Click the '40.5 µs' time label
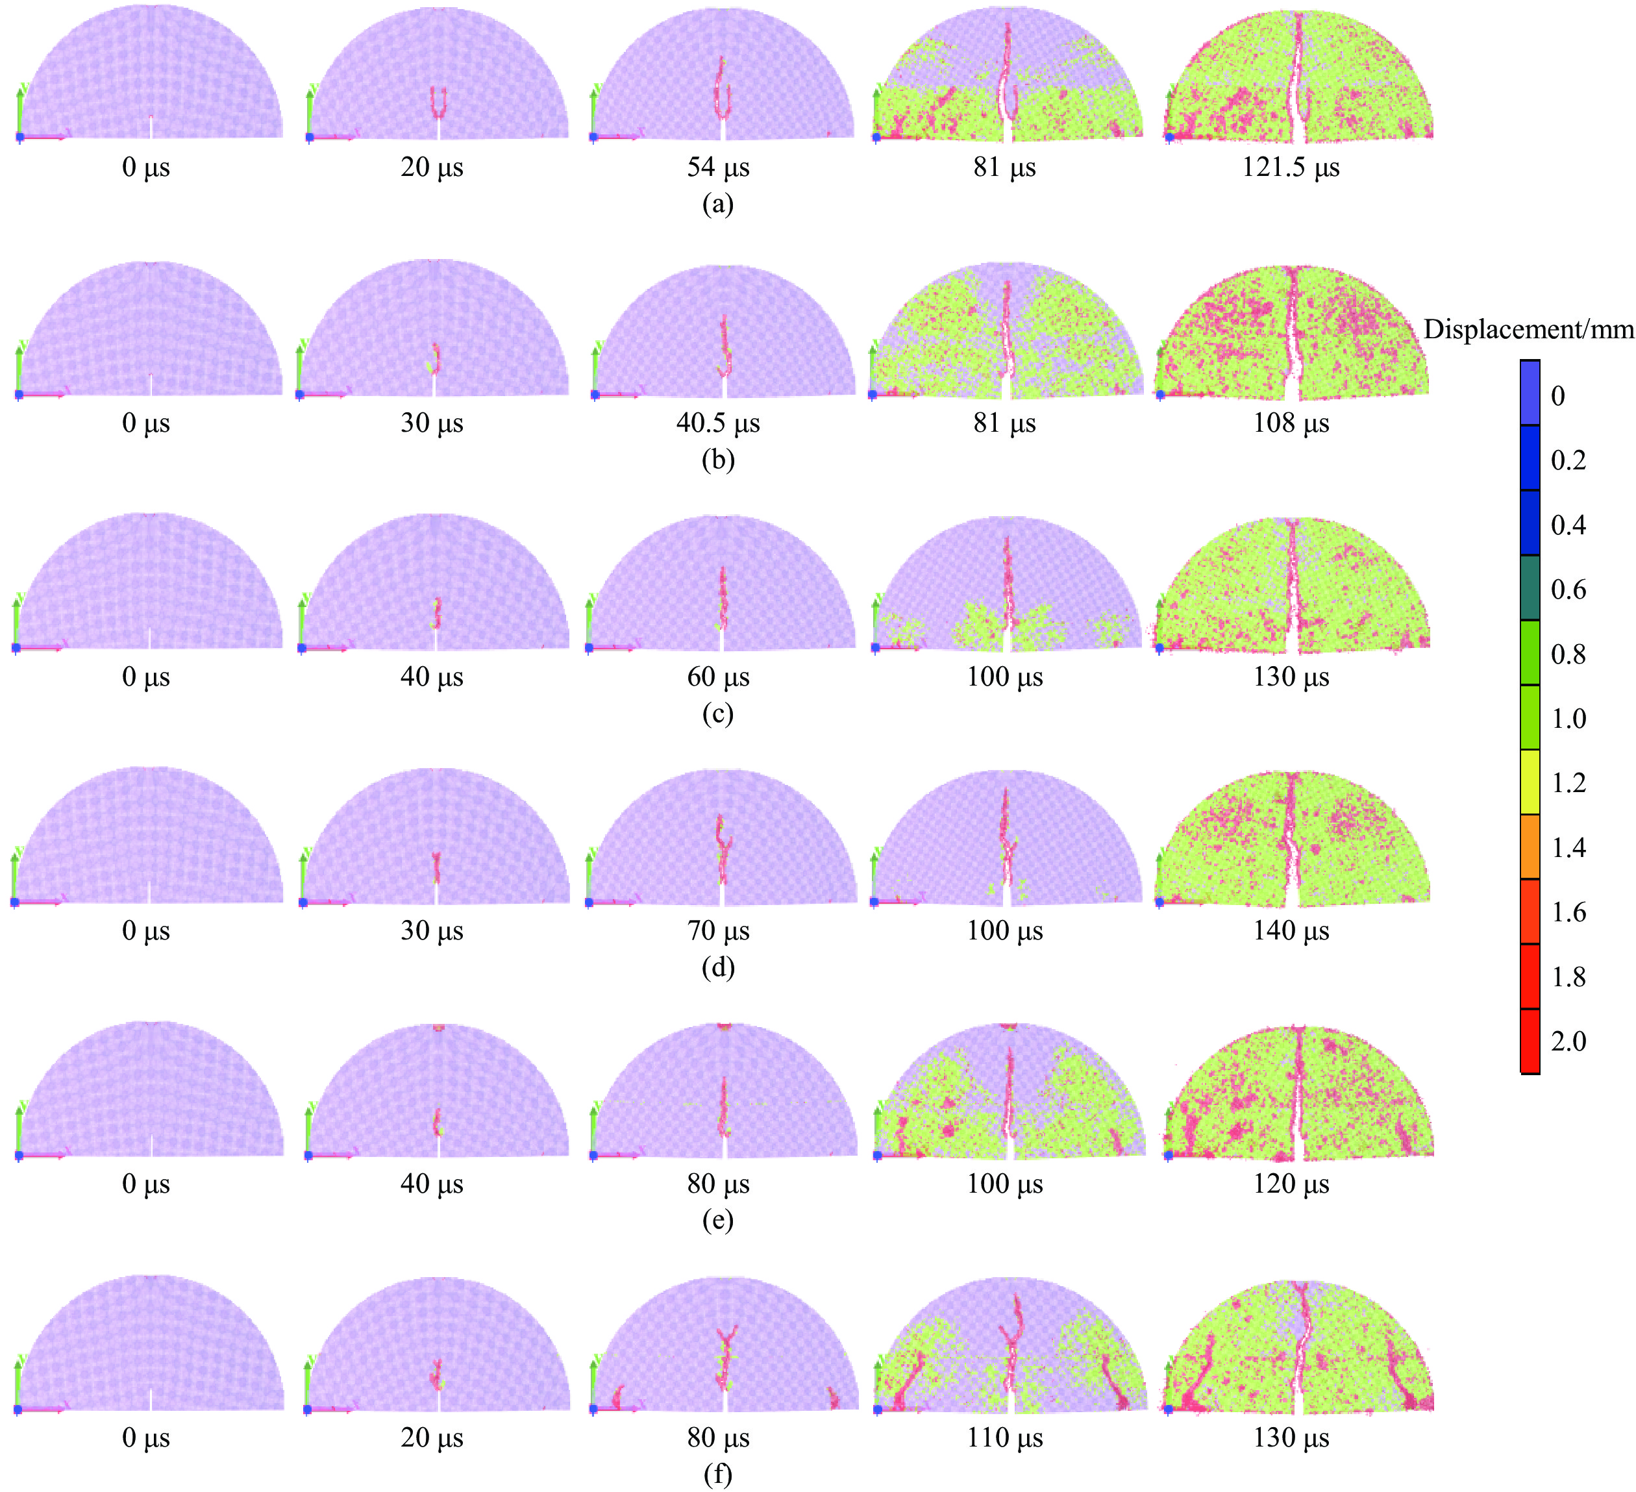The height and width of the screenshot is (1492, 1636). click(718, 423)
